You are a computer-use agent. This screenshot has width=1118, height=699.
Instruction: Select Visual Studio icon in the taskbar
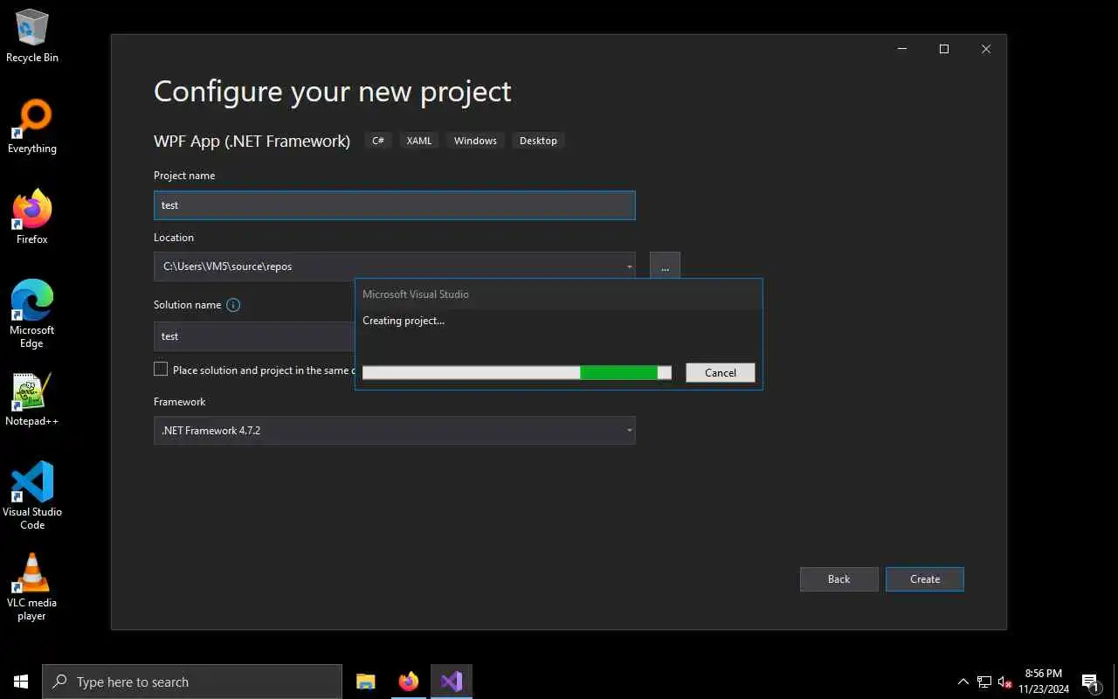(452, 682)
